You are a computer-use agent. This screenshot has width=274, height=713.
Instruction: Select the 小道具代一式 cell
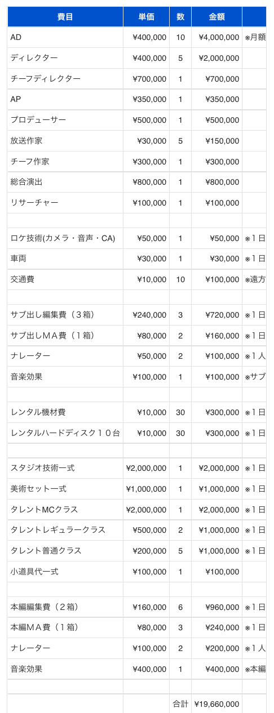(65, 572)
